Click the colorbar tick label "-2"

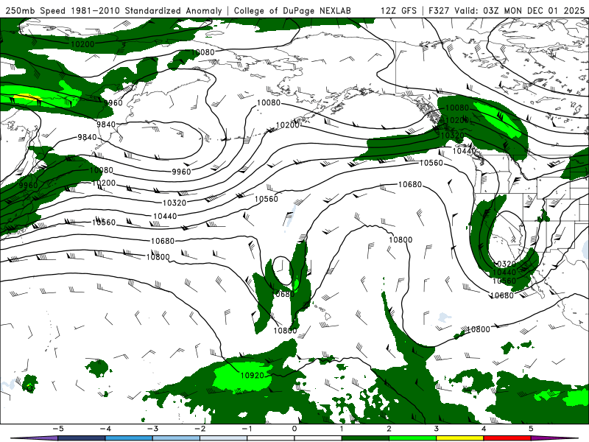point(200,429)
